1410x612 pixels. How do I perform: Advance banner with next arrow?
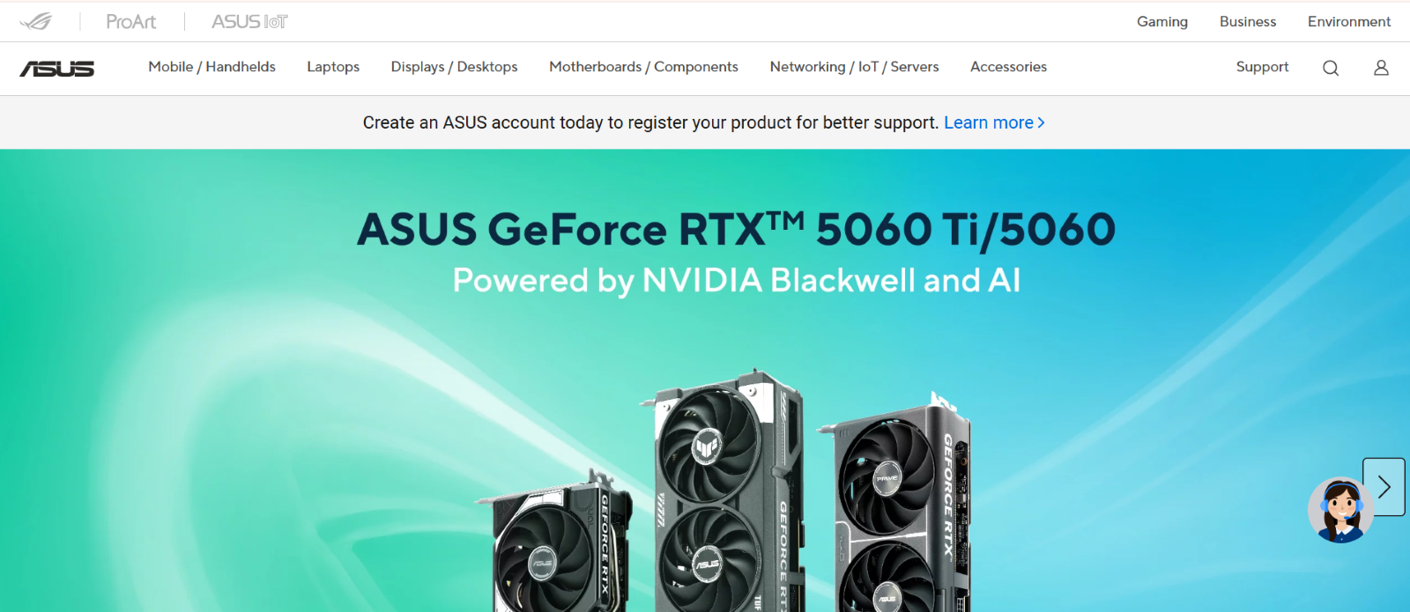tap(1384, 486)
